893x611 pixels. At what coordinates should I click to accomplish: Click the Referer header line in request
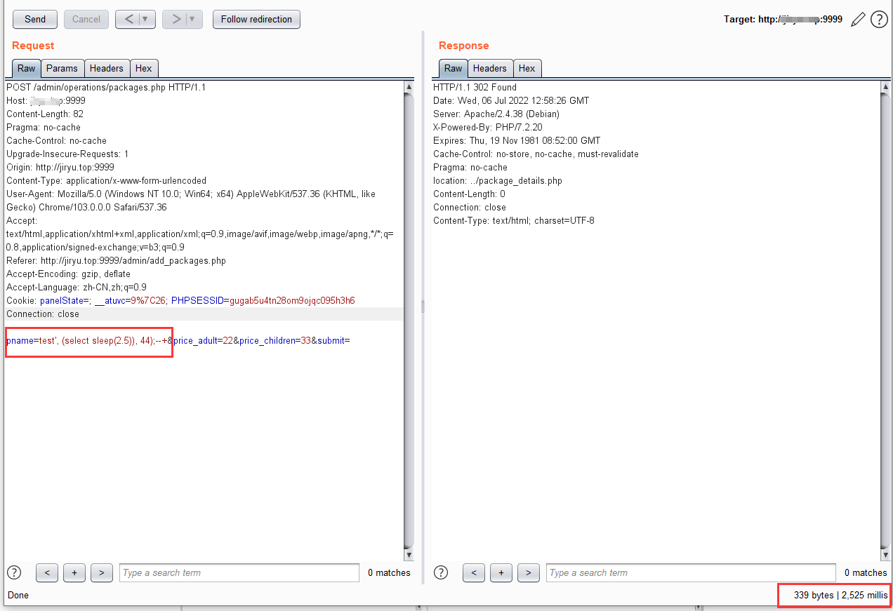116,260
